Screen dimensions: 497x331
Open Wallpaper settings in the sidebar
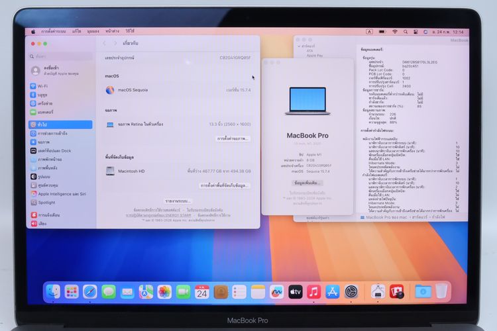44,168
